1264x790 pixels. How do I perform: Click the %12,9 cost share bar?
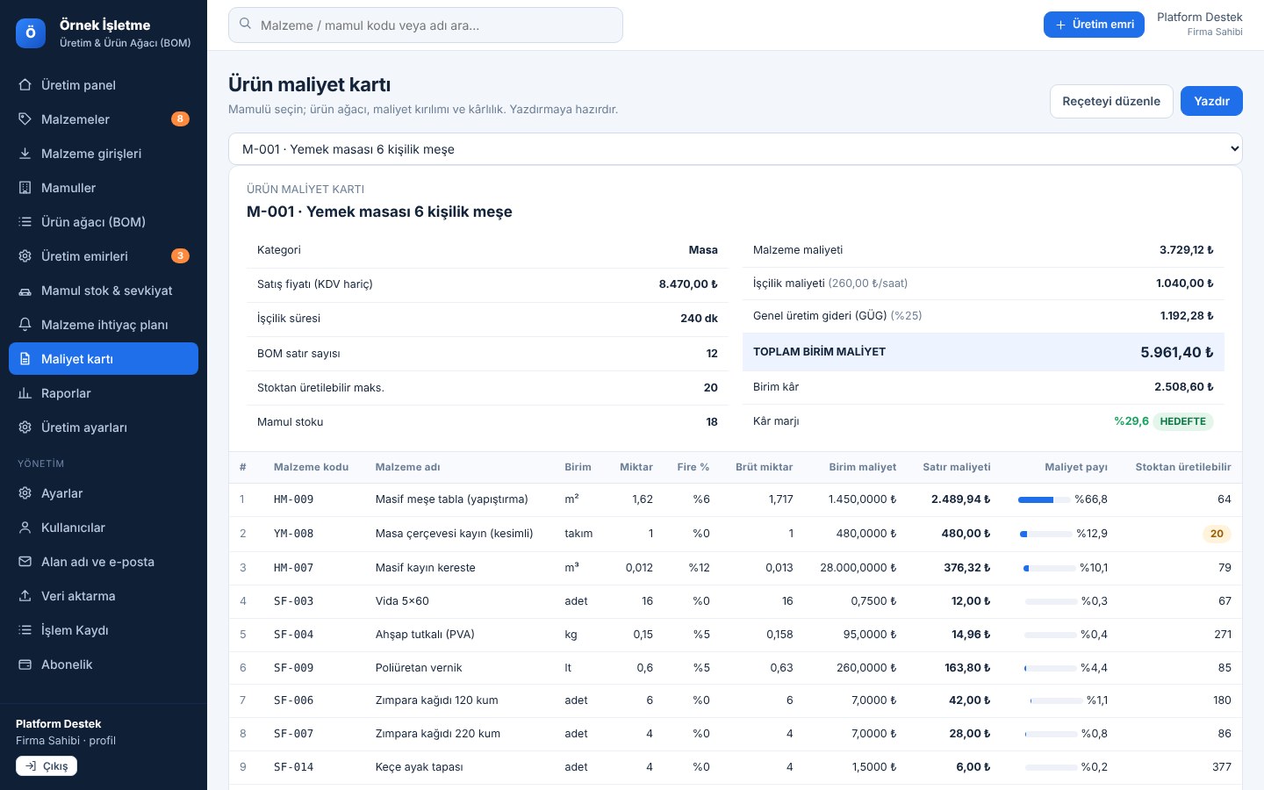pos(1045,534)
